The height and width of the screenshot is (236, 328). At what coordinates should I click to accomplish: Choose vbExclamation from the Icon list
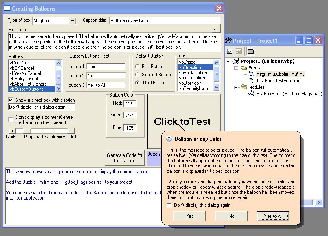click(x=193, y=73)
